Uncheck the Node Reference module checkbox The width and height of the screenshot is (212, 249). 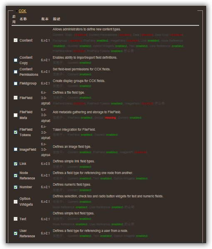(x=15, y=175)
